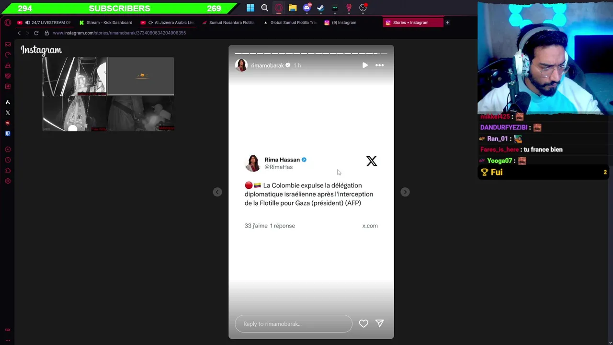613x345 pixels.
Task: Switch to Stream - Kick Dashboard tab
Action: coord(106,23)
